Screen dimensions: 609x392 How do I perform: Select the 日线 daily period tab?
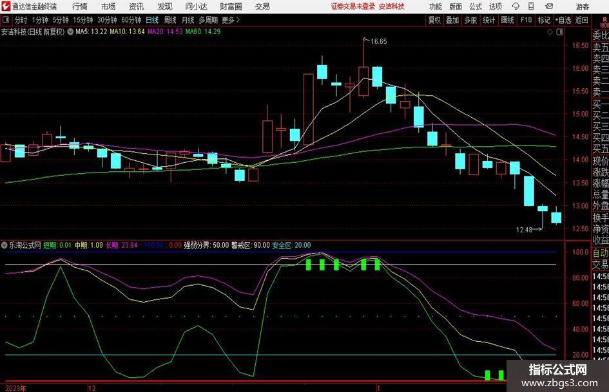152,20
